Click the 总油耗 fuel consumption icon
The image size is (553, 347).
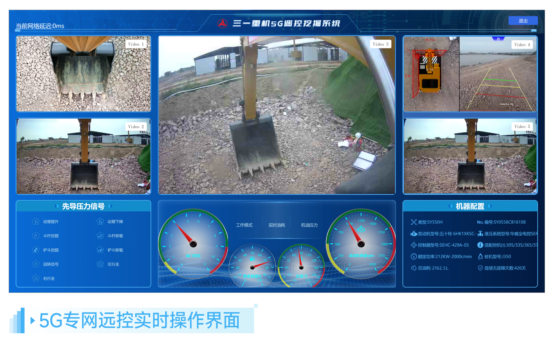click(x=414, y=268)
